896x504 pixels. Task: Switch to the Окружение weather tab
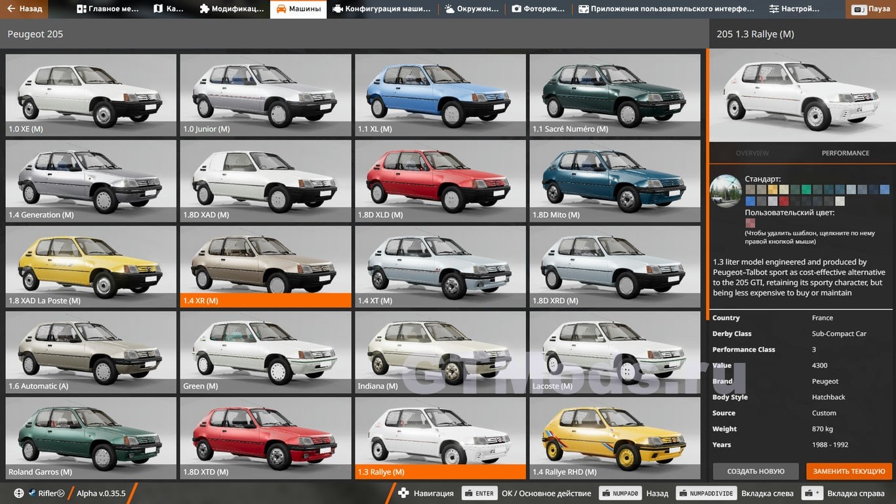471,9
